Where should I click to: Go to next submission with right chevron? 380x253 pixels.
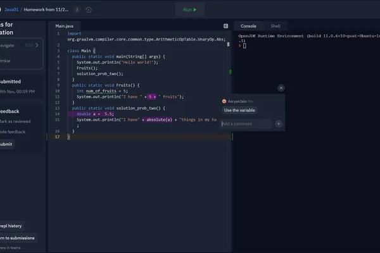point(37,46)
